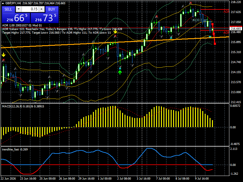The image size is (243, 182).
Task: Click the 215.310 price axis label
Action: click(x=236, y=52)
